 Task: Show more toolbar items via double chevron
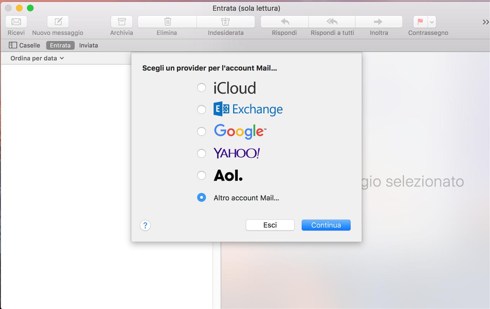pos(485,22)
